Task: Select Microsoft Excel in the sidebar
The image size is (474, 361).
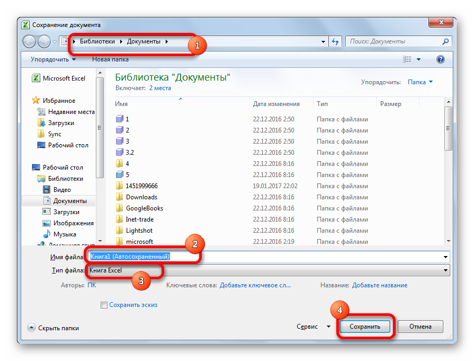Action: click(64, 78)
